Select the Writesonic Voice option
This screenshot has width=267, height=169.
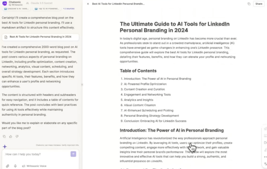[x=34, y=166]
